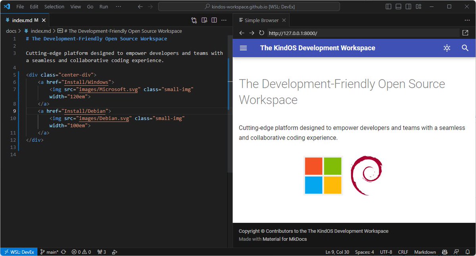Open Markdown preview to the side
The width and height of the screenshot is (476, 256).
(204, 20)
